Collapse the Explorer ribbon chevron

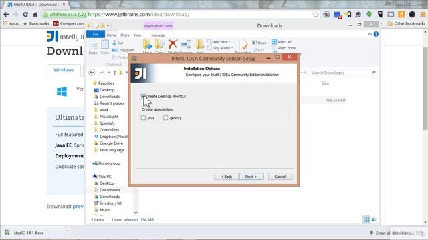click(370, 34)
